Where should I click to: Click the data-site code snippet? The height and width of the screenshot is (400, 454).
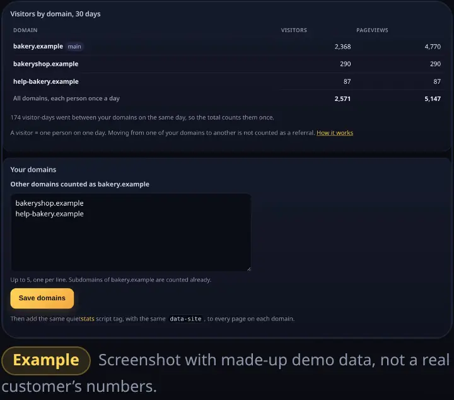point(185,319)
